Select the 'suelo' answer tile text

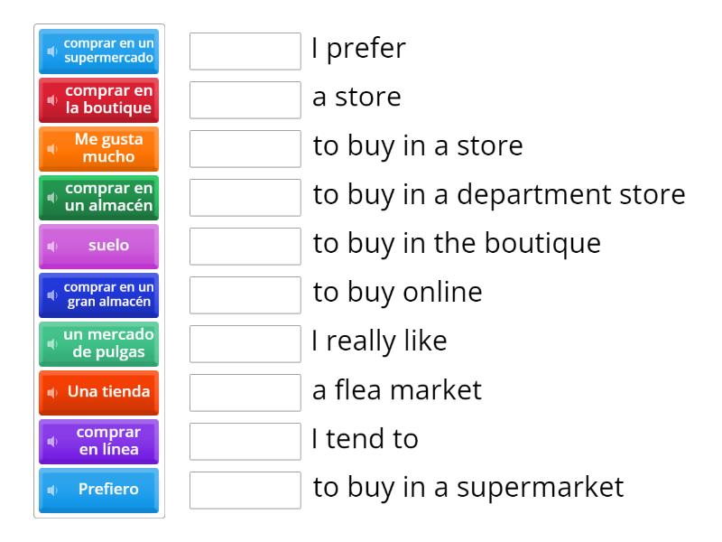(x=108, y=246)
